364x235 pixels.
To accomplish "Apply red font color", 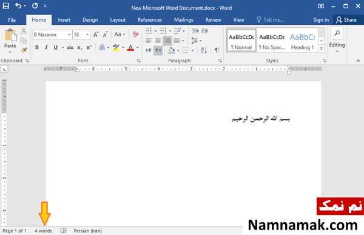I will tap(130, 48).
